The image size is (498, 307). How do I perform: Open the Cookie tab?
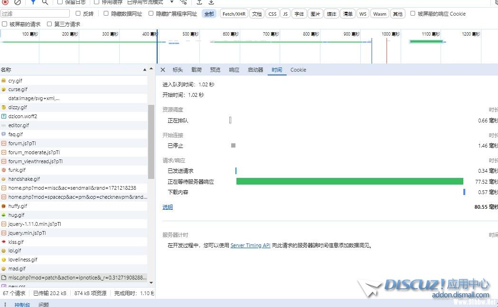(x=298, y=70)
